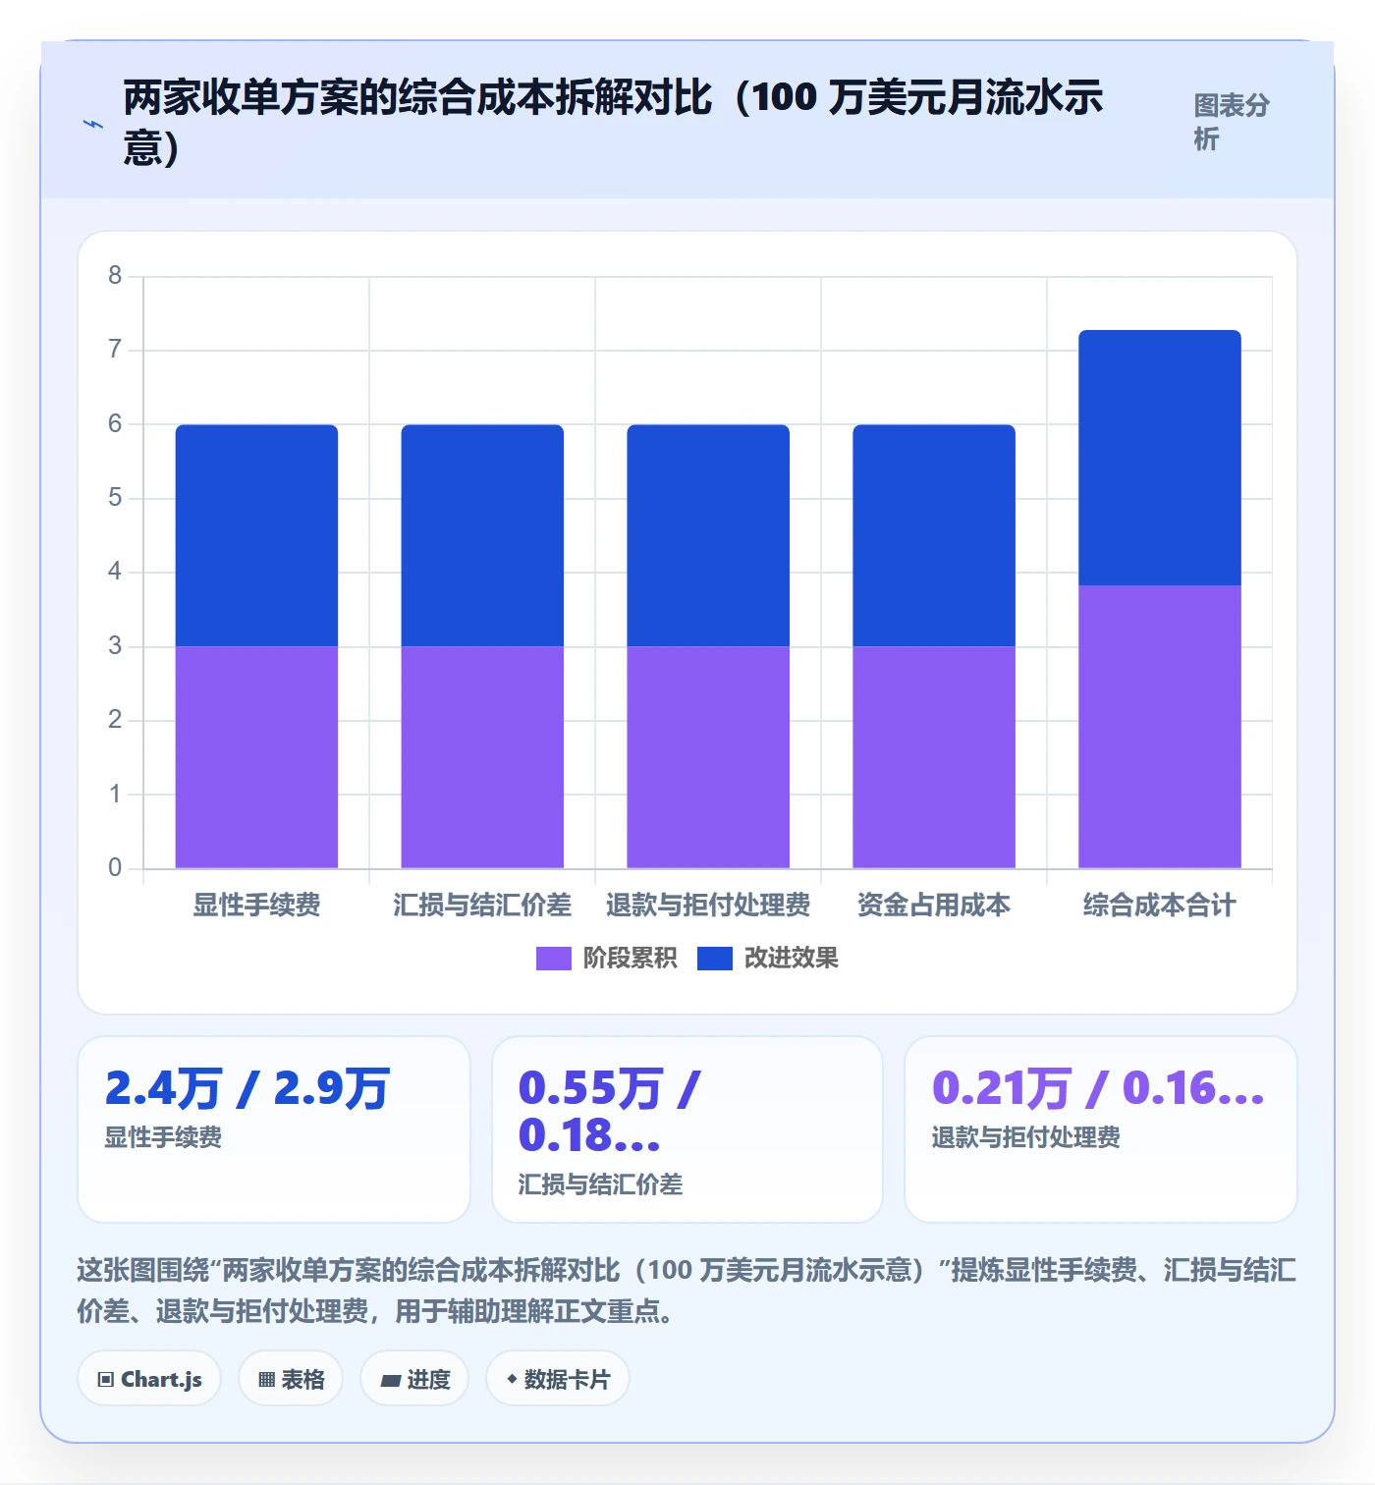1375x1485 pixels.
Task: Click the bar icon in 进度 tag
Action: pyautogui.click(x=390, y=1380)
